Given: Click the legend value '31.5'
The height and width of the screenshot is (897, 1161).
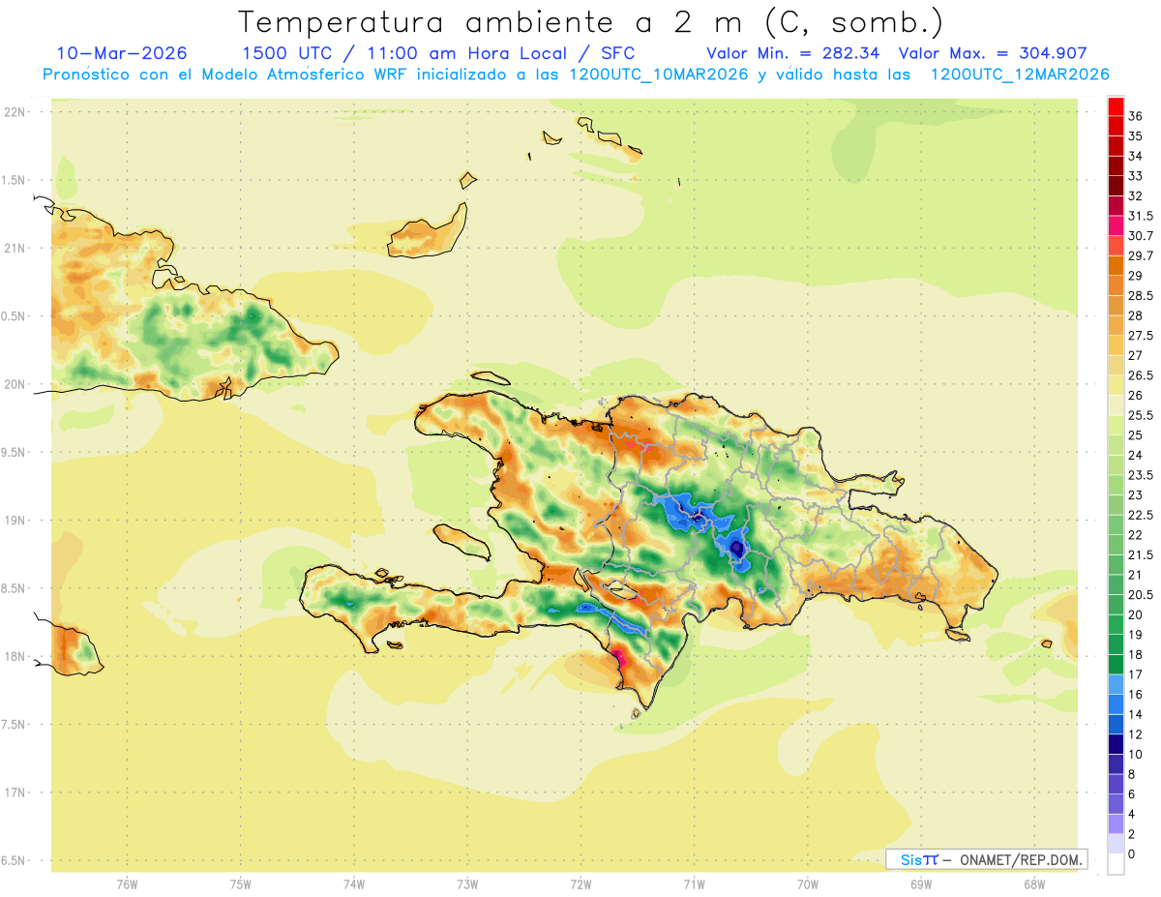Looking at the screenshot, I should pyautogui.click(x=1141, y=216).
